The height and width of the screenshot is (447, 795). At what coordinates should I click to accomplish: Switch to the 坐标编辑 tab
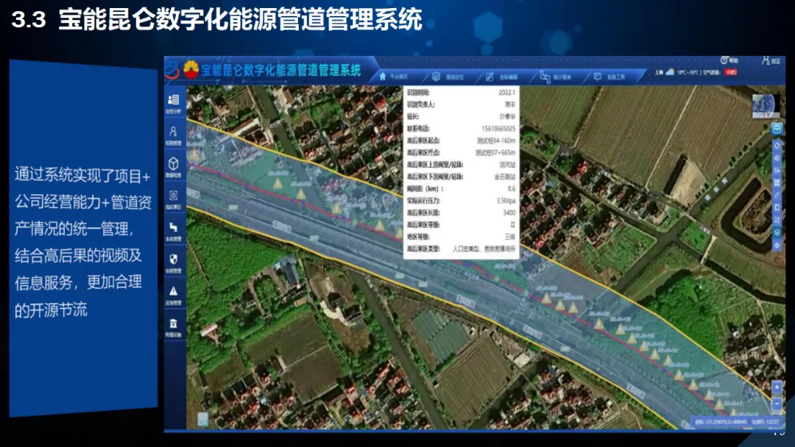coord(502,76)
